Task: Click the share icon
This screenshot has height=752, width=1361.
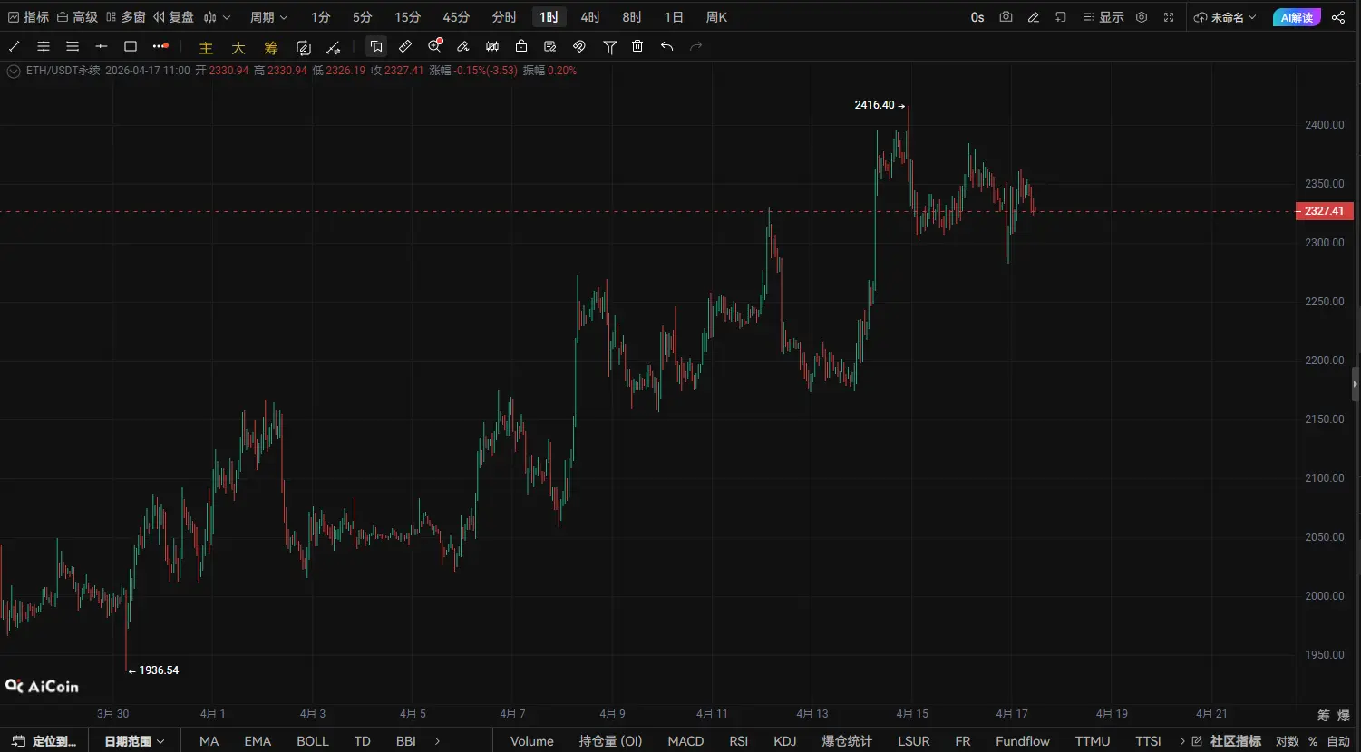Action: pyautogui.click(x=1338, y=17)
